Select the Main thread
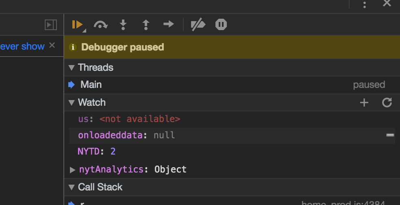The image size is (400, 205). (x=91, y=85)
